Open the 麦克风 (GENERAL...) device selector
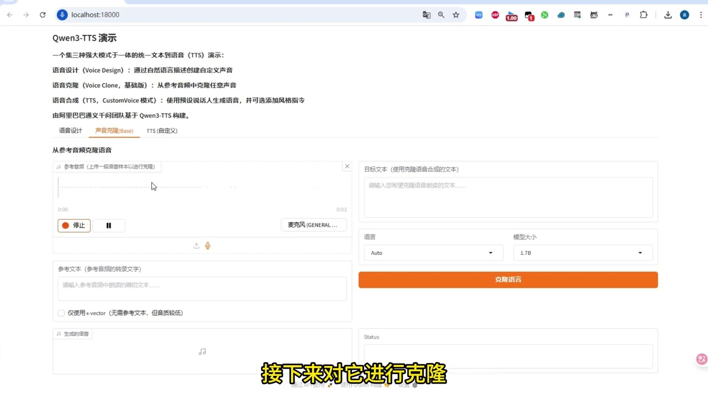Viewport: 708px width, 398px height. (314, 225)
